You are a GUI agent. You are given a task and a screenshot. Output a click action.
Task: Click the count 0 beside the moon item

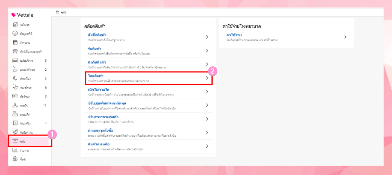tap(46, 78)
